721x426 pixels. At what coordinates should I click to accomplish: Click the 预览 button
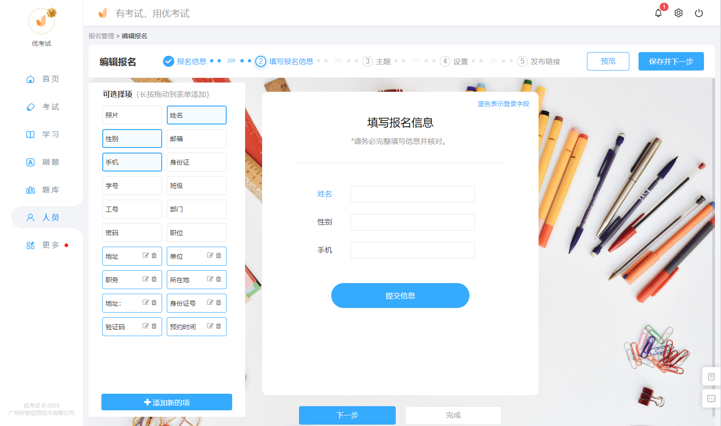coord(608,61)
